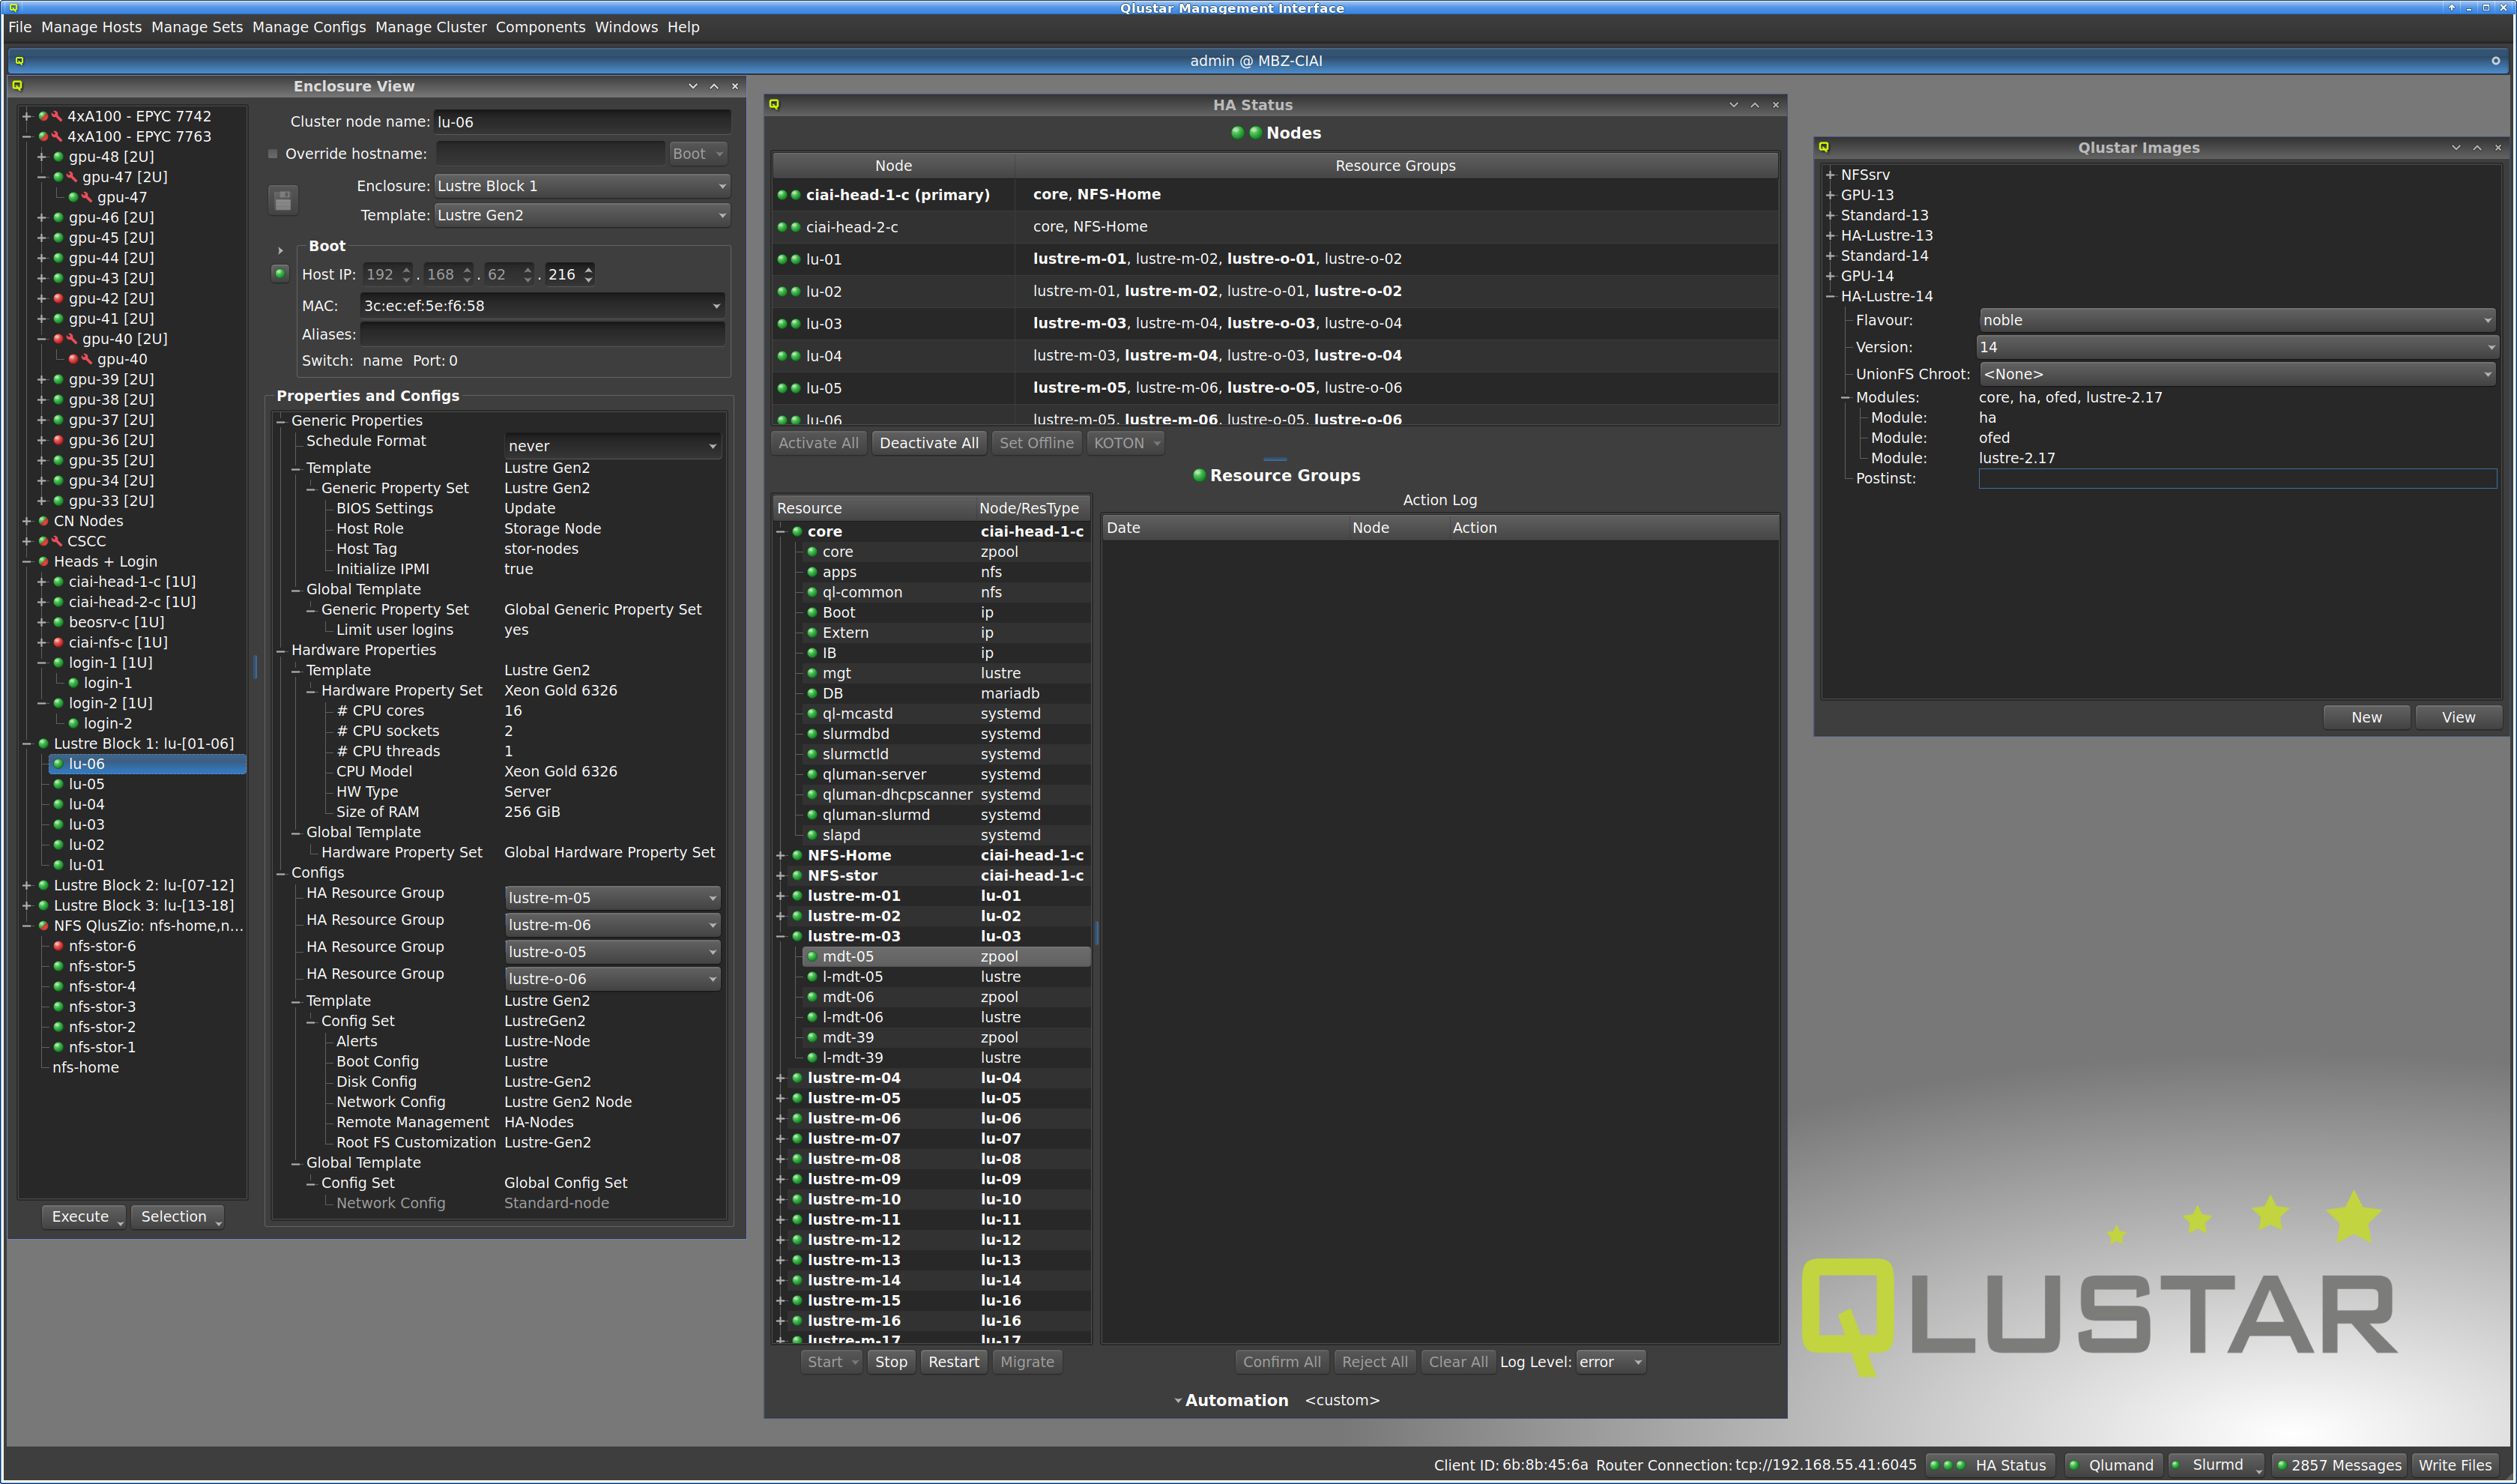Open the HA Resource Group dropdown lustre-o-05
The width and height of the screenshot is (2517, 1484).
coord(611,951)
